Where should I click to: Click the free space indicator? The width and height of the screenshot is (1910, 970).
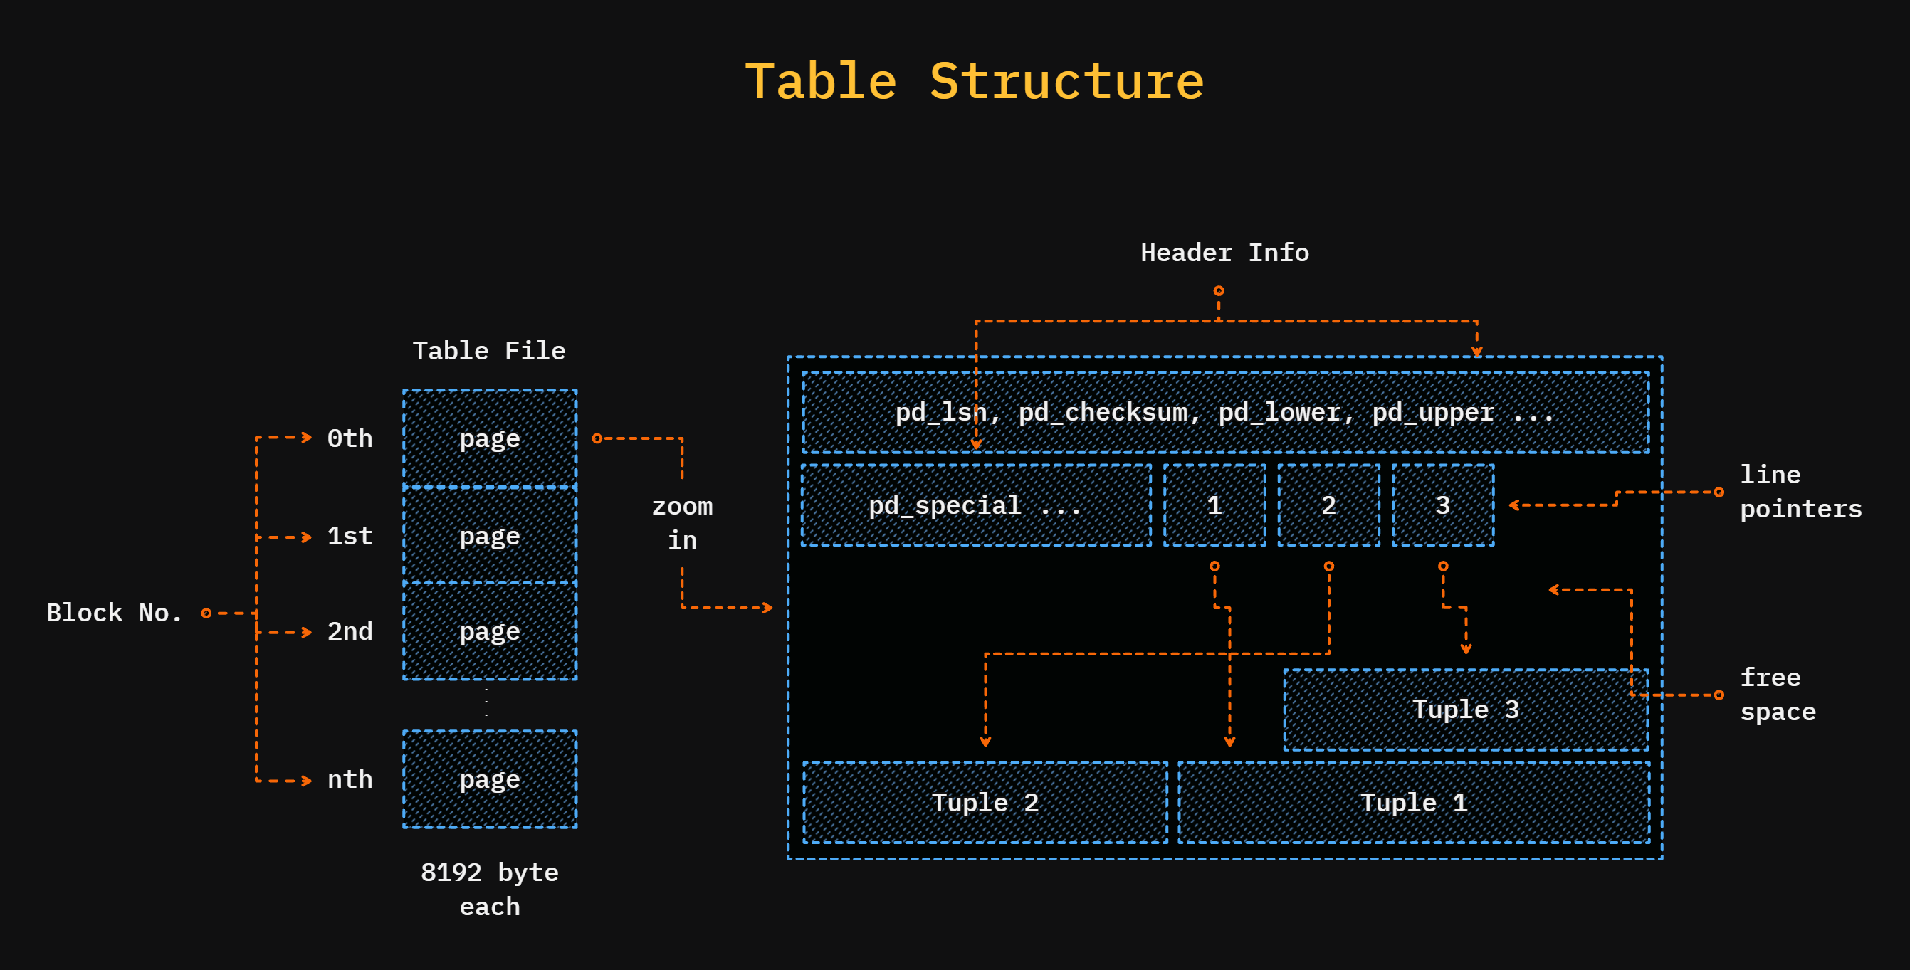tap(1778, 694)
